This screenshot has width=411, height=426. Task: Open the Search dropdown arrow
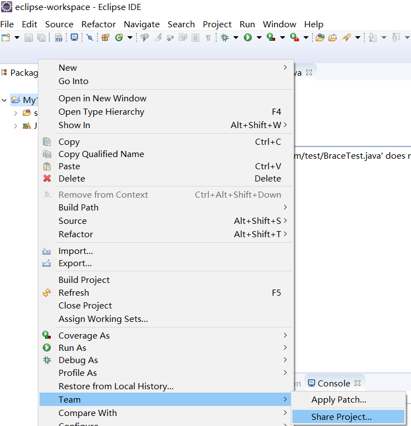(x=358, y=37)
